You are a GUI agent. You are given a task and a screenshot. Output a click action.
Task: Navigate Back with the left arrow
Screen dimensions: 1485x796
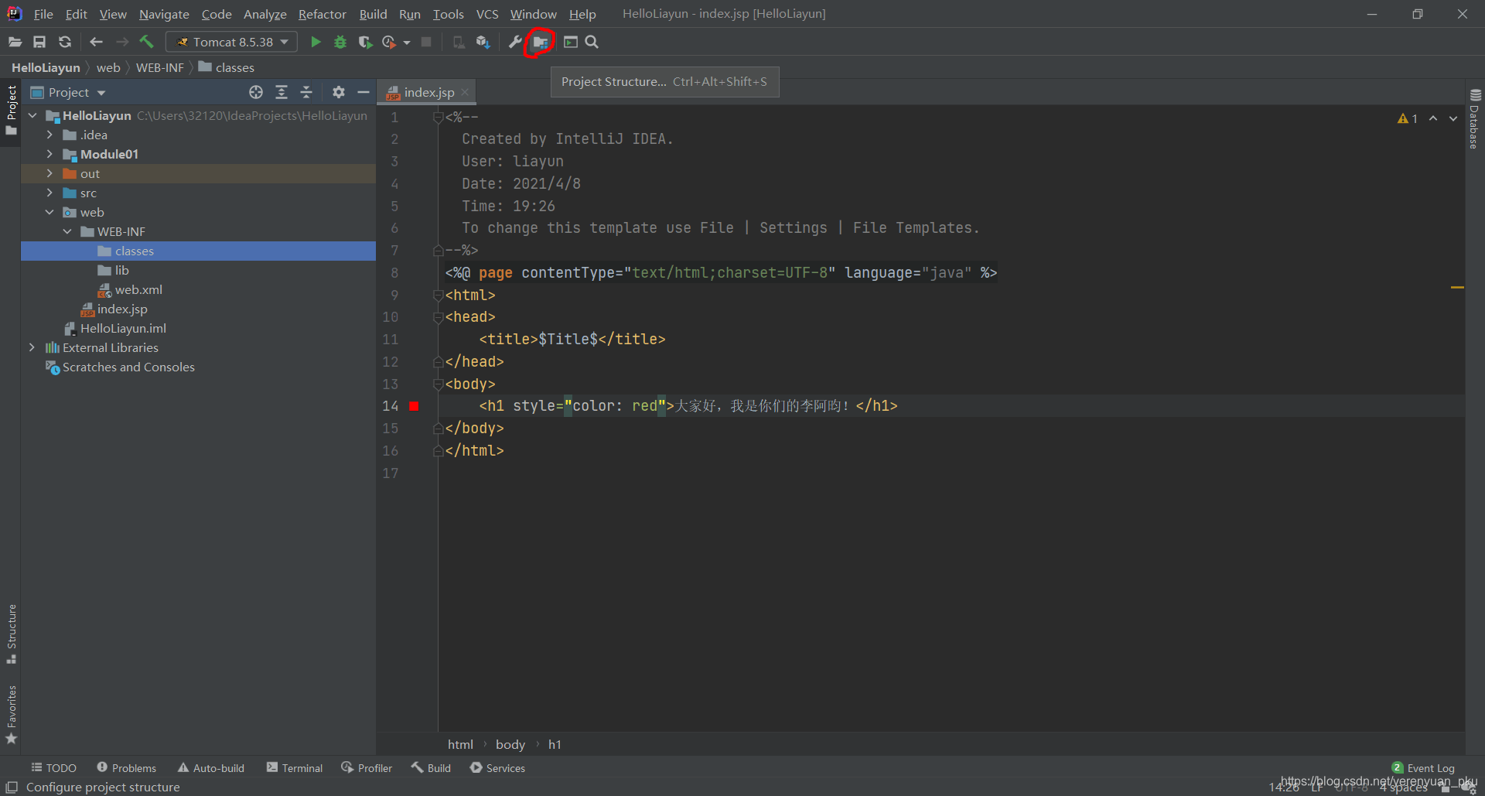[x=96, y=42]
